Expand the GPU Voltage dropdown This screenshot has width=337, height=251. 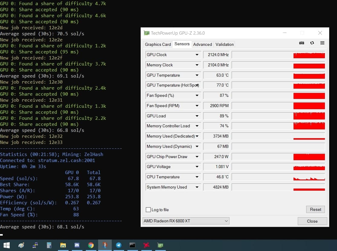(197, 167)
